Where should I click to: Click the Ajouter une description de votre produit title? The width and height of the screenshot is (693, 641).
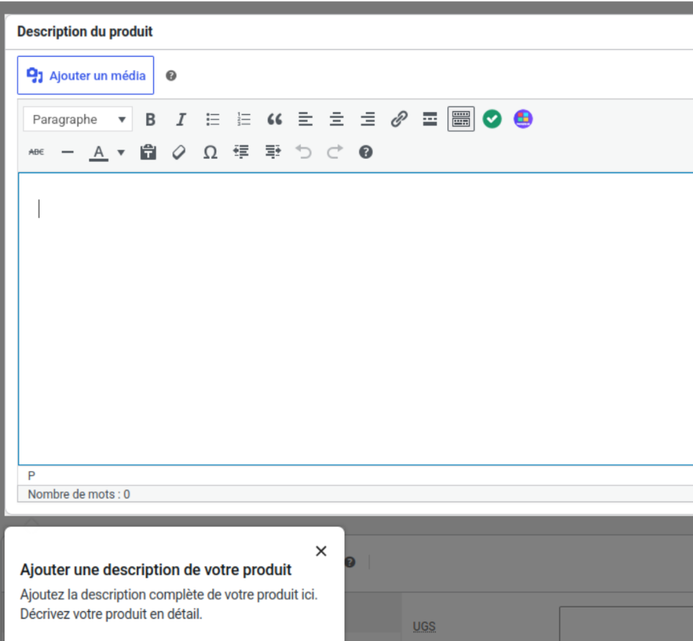[x=155, y=570]
